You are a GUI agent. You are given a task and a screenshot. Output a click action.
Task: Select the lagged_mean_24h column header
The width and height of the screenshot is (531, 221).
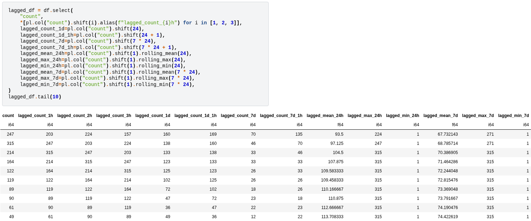pos(325,116)
